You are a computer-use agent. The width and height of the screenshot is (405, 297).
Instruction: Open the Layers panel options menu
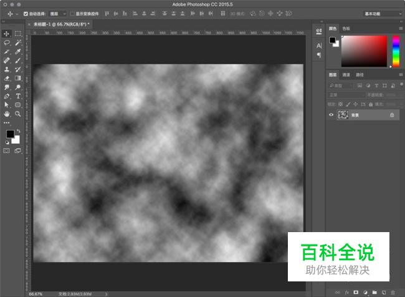coord(401,75)
